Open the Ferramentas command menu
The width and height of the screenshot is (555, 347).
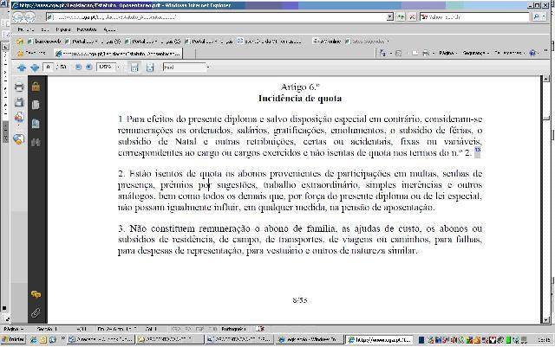509,53
